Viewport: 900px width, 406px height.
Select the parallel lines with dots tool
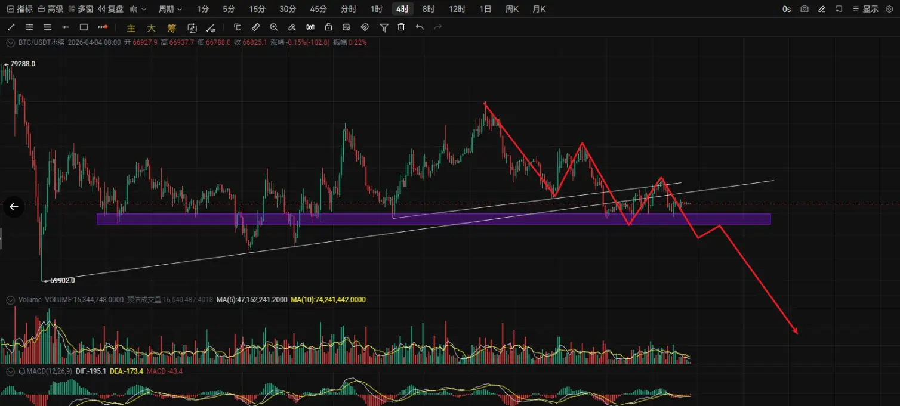pos(29,27)
